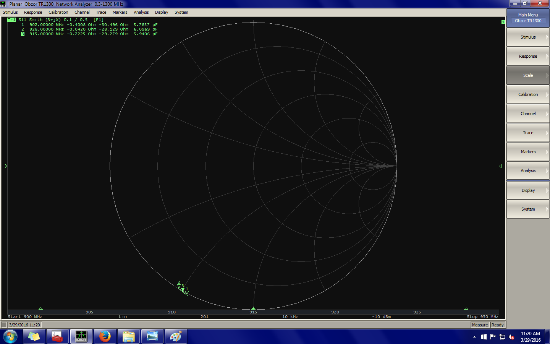
Task: Select active marker 3 in the marker table
Action: (x=23, y=34)
